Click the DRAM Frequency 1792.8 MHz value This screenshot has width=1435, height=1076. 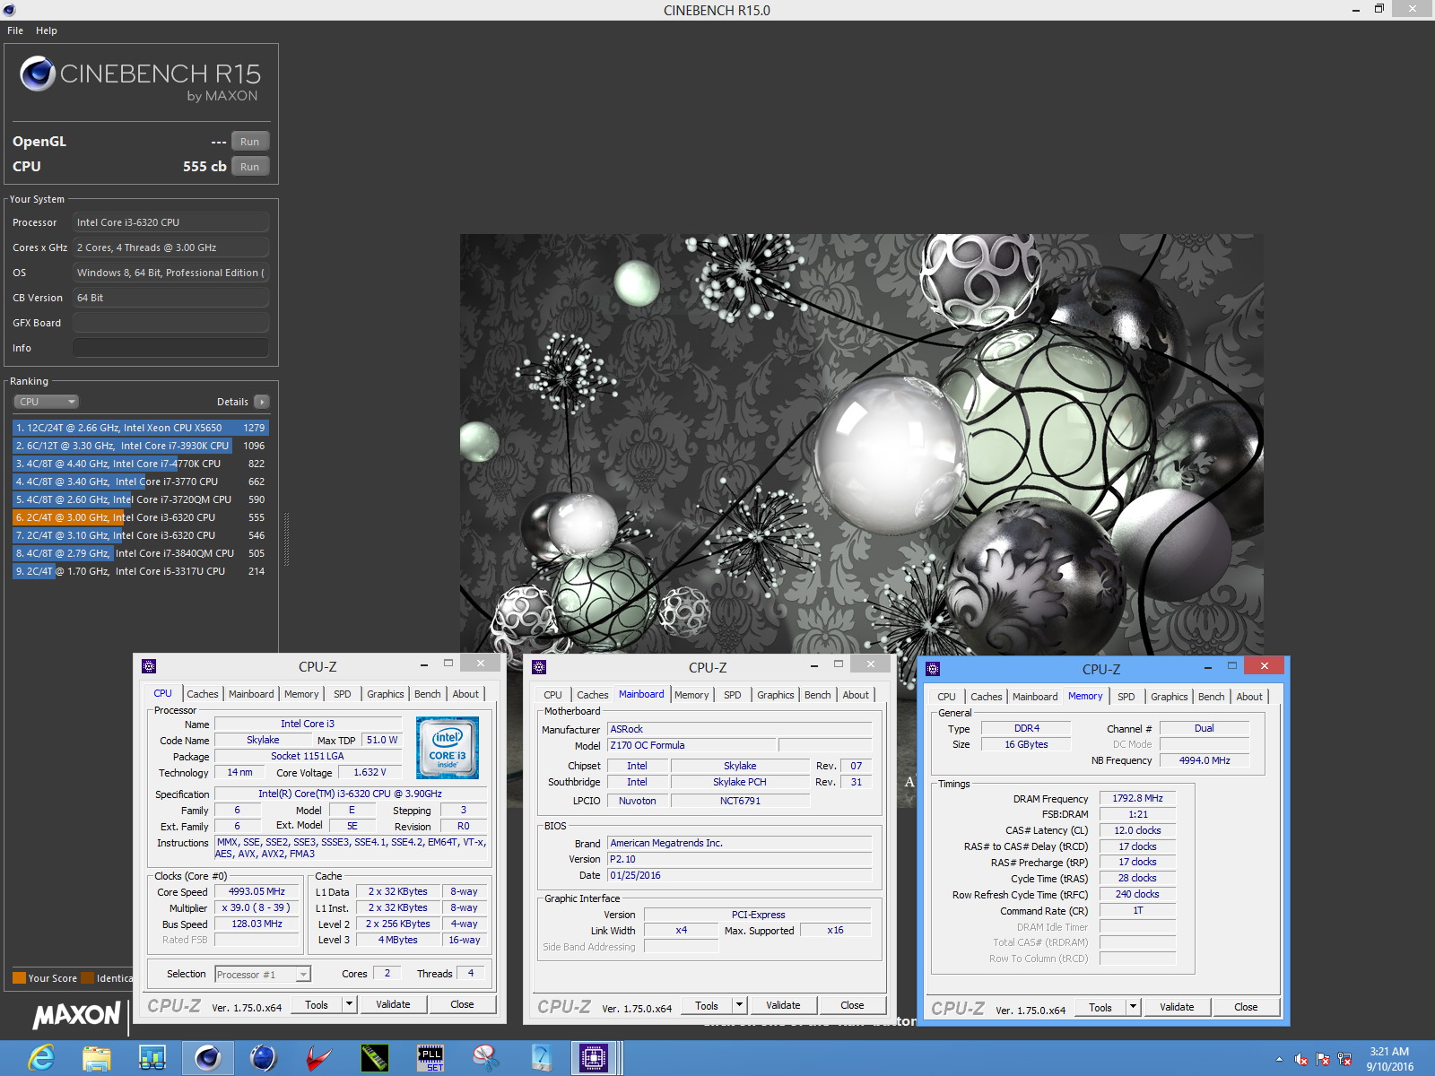tap(1138, 798)
